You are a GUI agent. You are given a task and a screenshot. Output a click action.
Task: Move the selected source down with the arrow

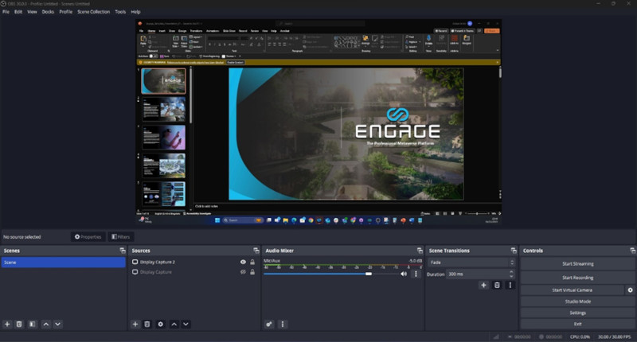(186, 325)
